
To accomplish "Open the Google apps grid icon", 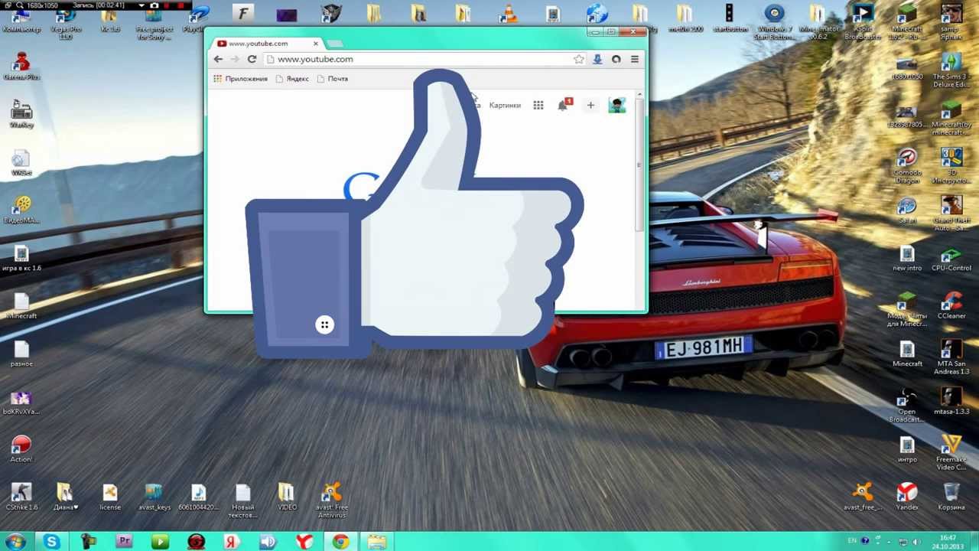I will point(538,105).
